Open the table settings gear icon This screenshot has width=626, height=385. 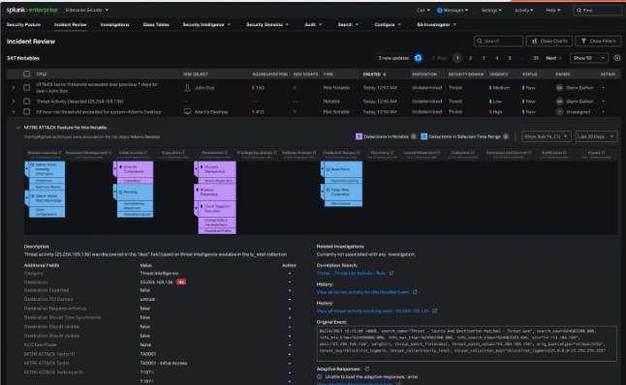617,58
